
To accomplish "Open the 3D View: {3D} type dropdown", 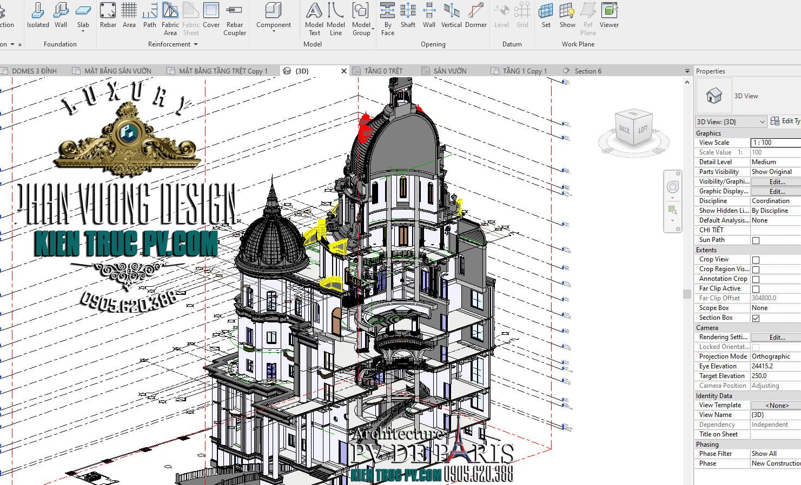I will 731,122.
